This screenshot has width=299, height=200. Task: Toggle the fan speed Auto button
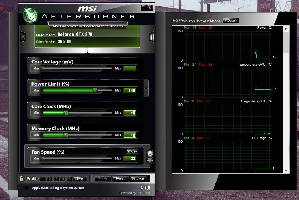(132, 152)
